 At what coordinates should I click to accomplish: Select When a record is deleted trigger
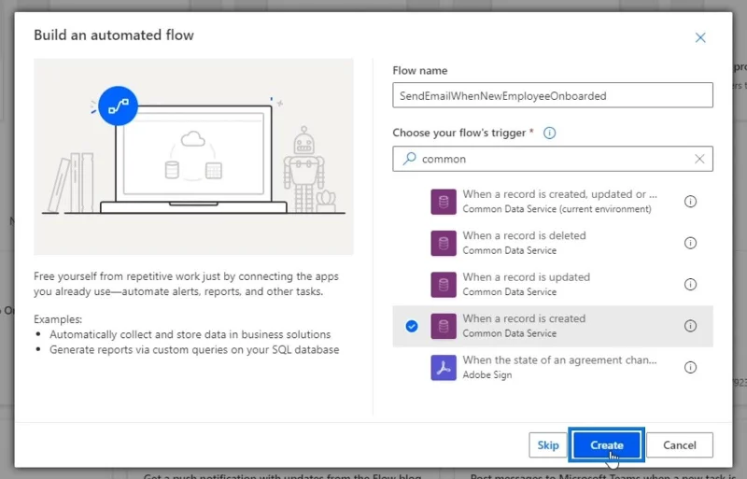click(x=553, y=243)
